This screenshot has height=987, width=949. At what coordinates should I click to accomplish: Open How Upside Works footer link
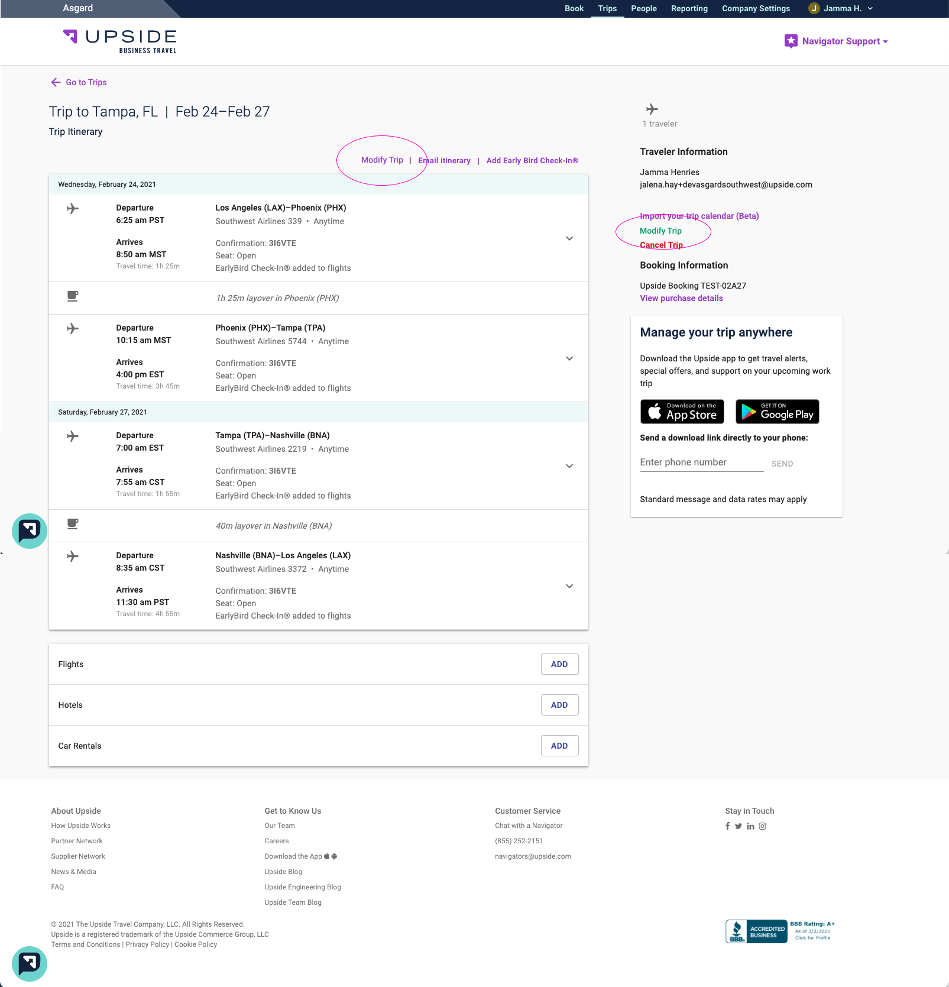[80, 826]
